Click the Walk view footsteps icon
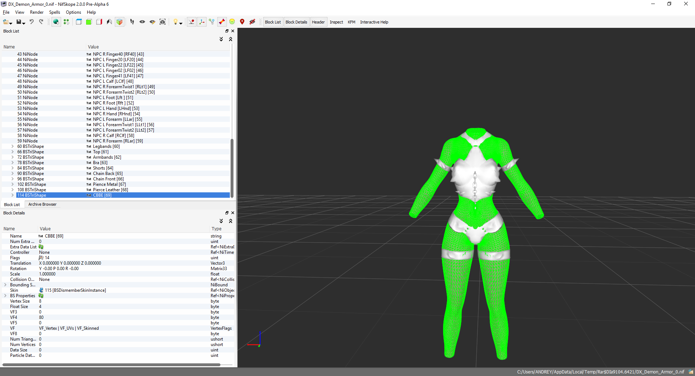 pyautogui.click(x=132, y=22)
